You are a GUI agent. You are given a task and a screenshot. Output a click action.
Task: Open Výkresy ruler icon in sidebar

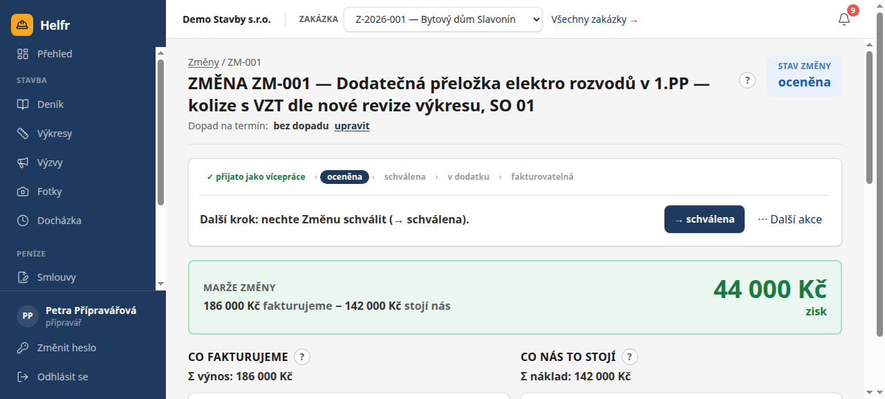pos(23,133)
